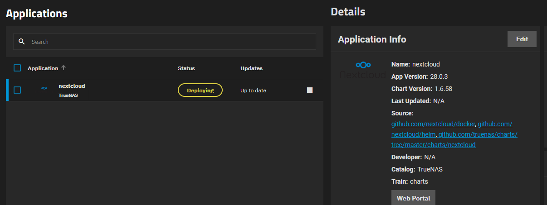Sort by Application column arrow
The height and width of the screenshot is (205, 547).
tap(63, 68)
